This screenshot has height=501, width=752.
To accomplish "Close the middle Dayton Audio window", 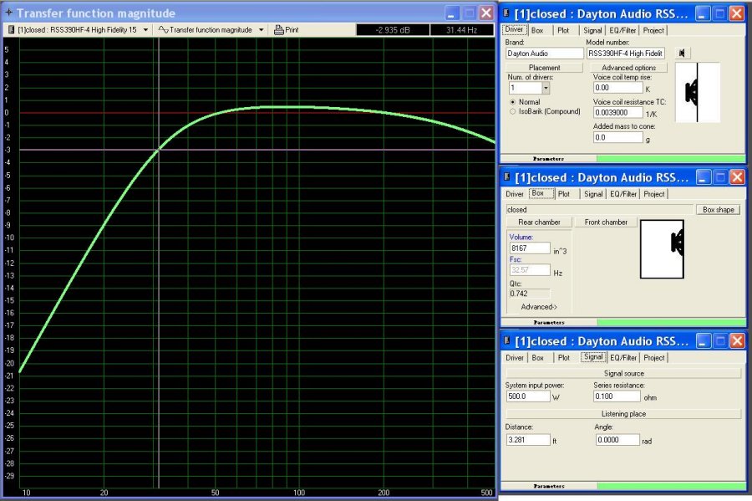I will [x=737, y=177].
